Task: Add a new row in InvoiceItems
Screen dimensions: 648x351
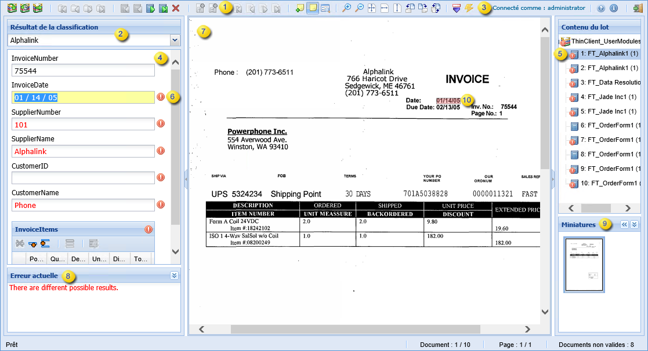Action: [32, 243]
